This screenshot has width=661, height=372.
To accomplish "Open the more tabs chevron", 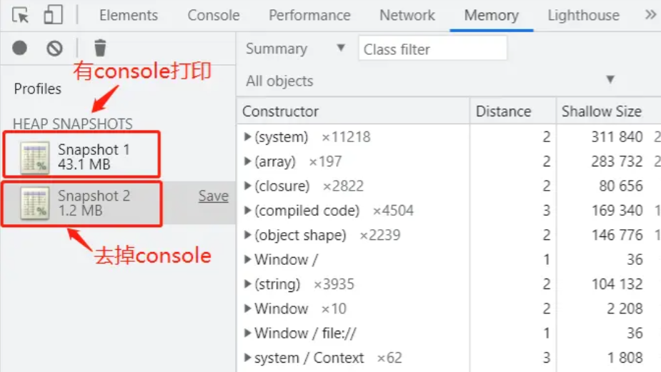I will point(650,15).
